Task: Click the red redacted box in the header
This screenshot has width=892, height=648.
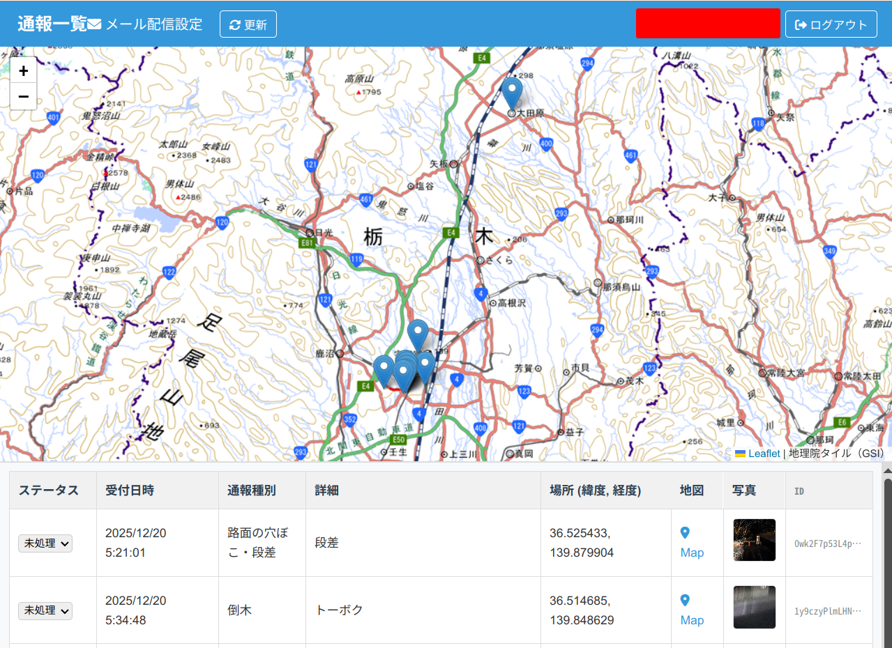Action: point(708,23)
